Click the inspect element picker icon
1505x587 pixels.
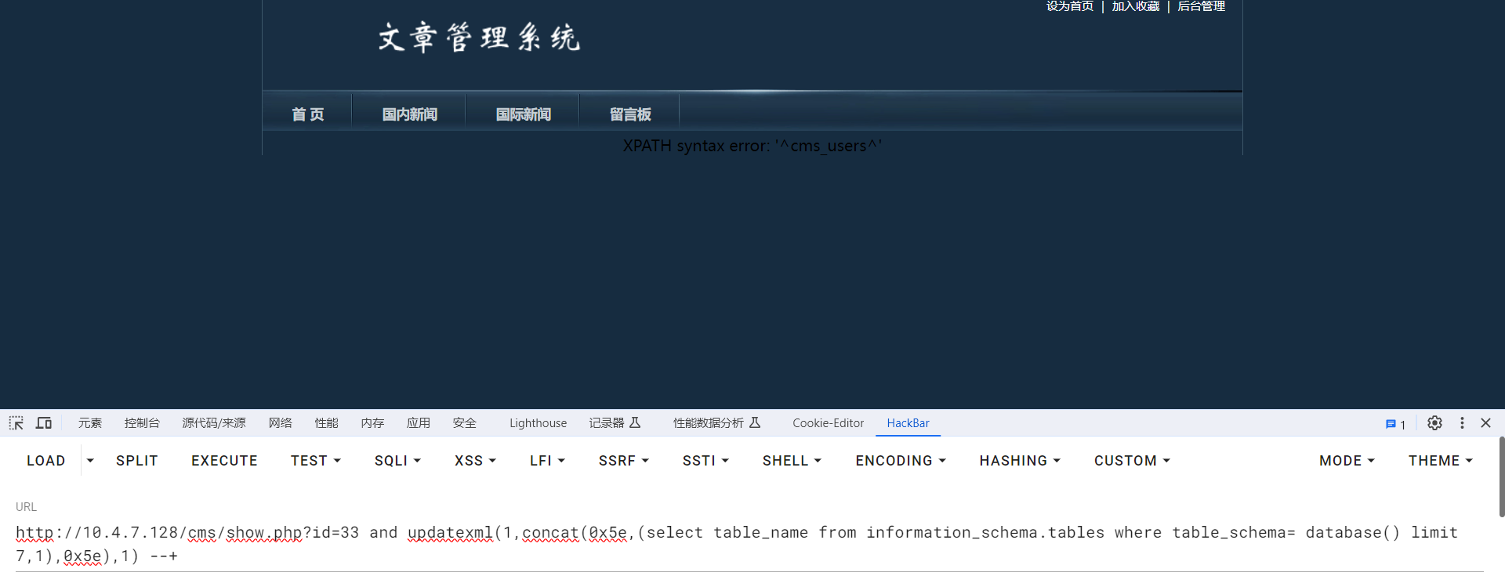16,423
